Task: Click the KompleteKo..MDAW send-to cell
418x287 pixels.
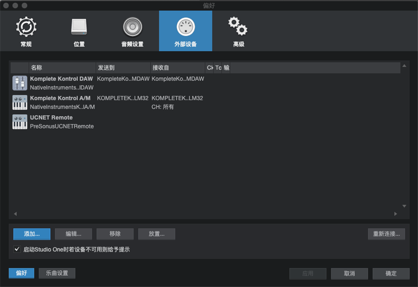Action: pyautogui.click(x=123, y=79)
